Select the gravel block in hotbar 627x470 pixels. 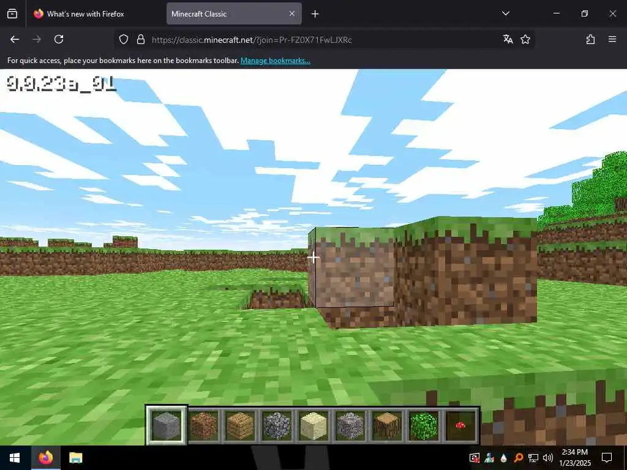(350, 425)
